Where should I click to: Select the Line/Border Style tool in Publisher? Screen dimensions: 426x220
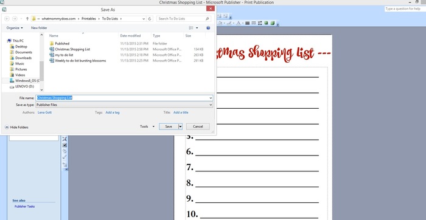click(x=247, y=23)
